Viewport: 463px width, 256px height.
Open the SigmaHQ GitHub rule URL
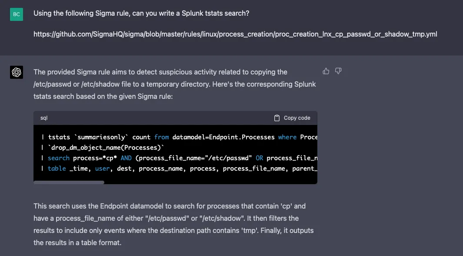[x=235, y=34]
